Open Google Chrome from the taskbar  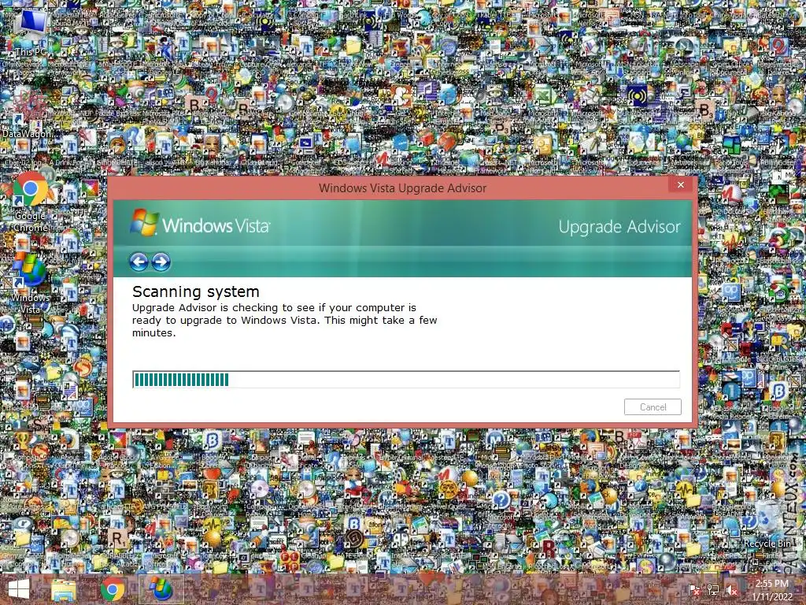[x=113, y=589]
